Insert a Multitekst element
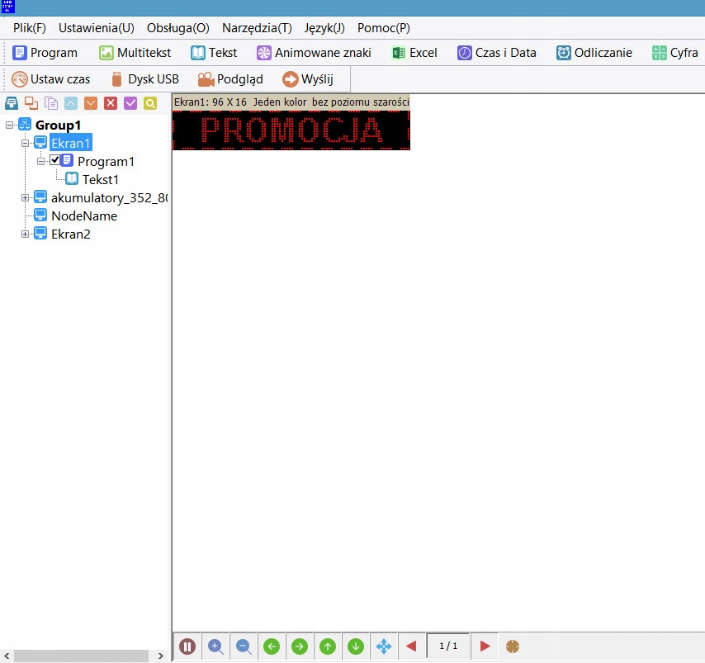 [x=135, y=53]
